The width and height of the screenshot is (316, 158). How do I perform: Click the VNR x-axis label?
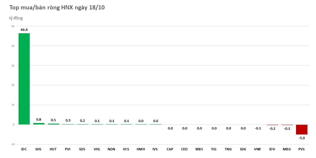258,149
